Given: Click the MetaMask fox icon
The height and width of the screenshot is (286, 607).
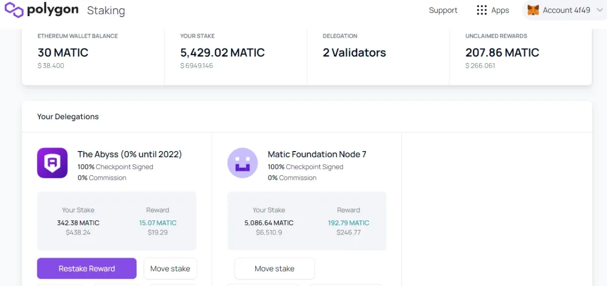Looking at the screenshot, I should [533, 10].
